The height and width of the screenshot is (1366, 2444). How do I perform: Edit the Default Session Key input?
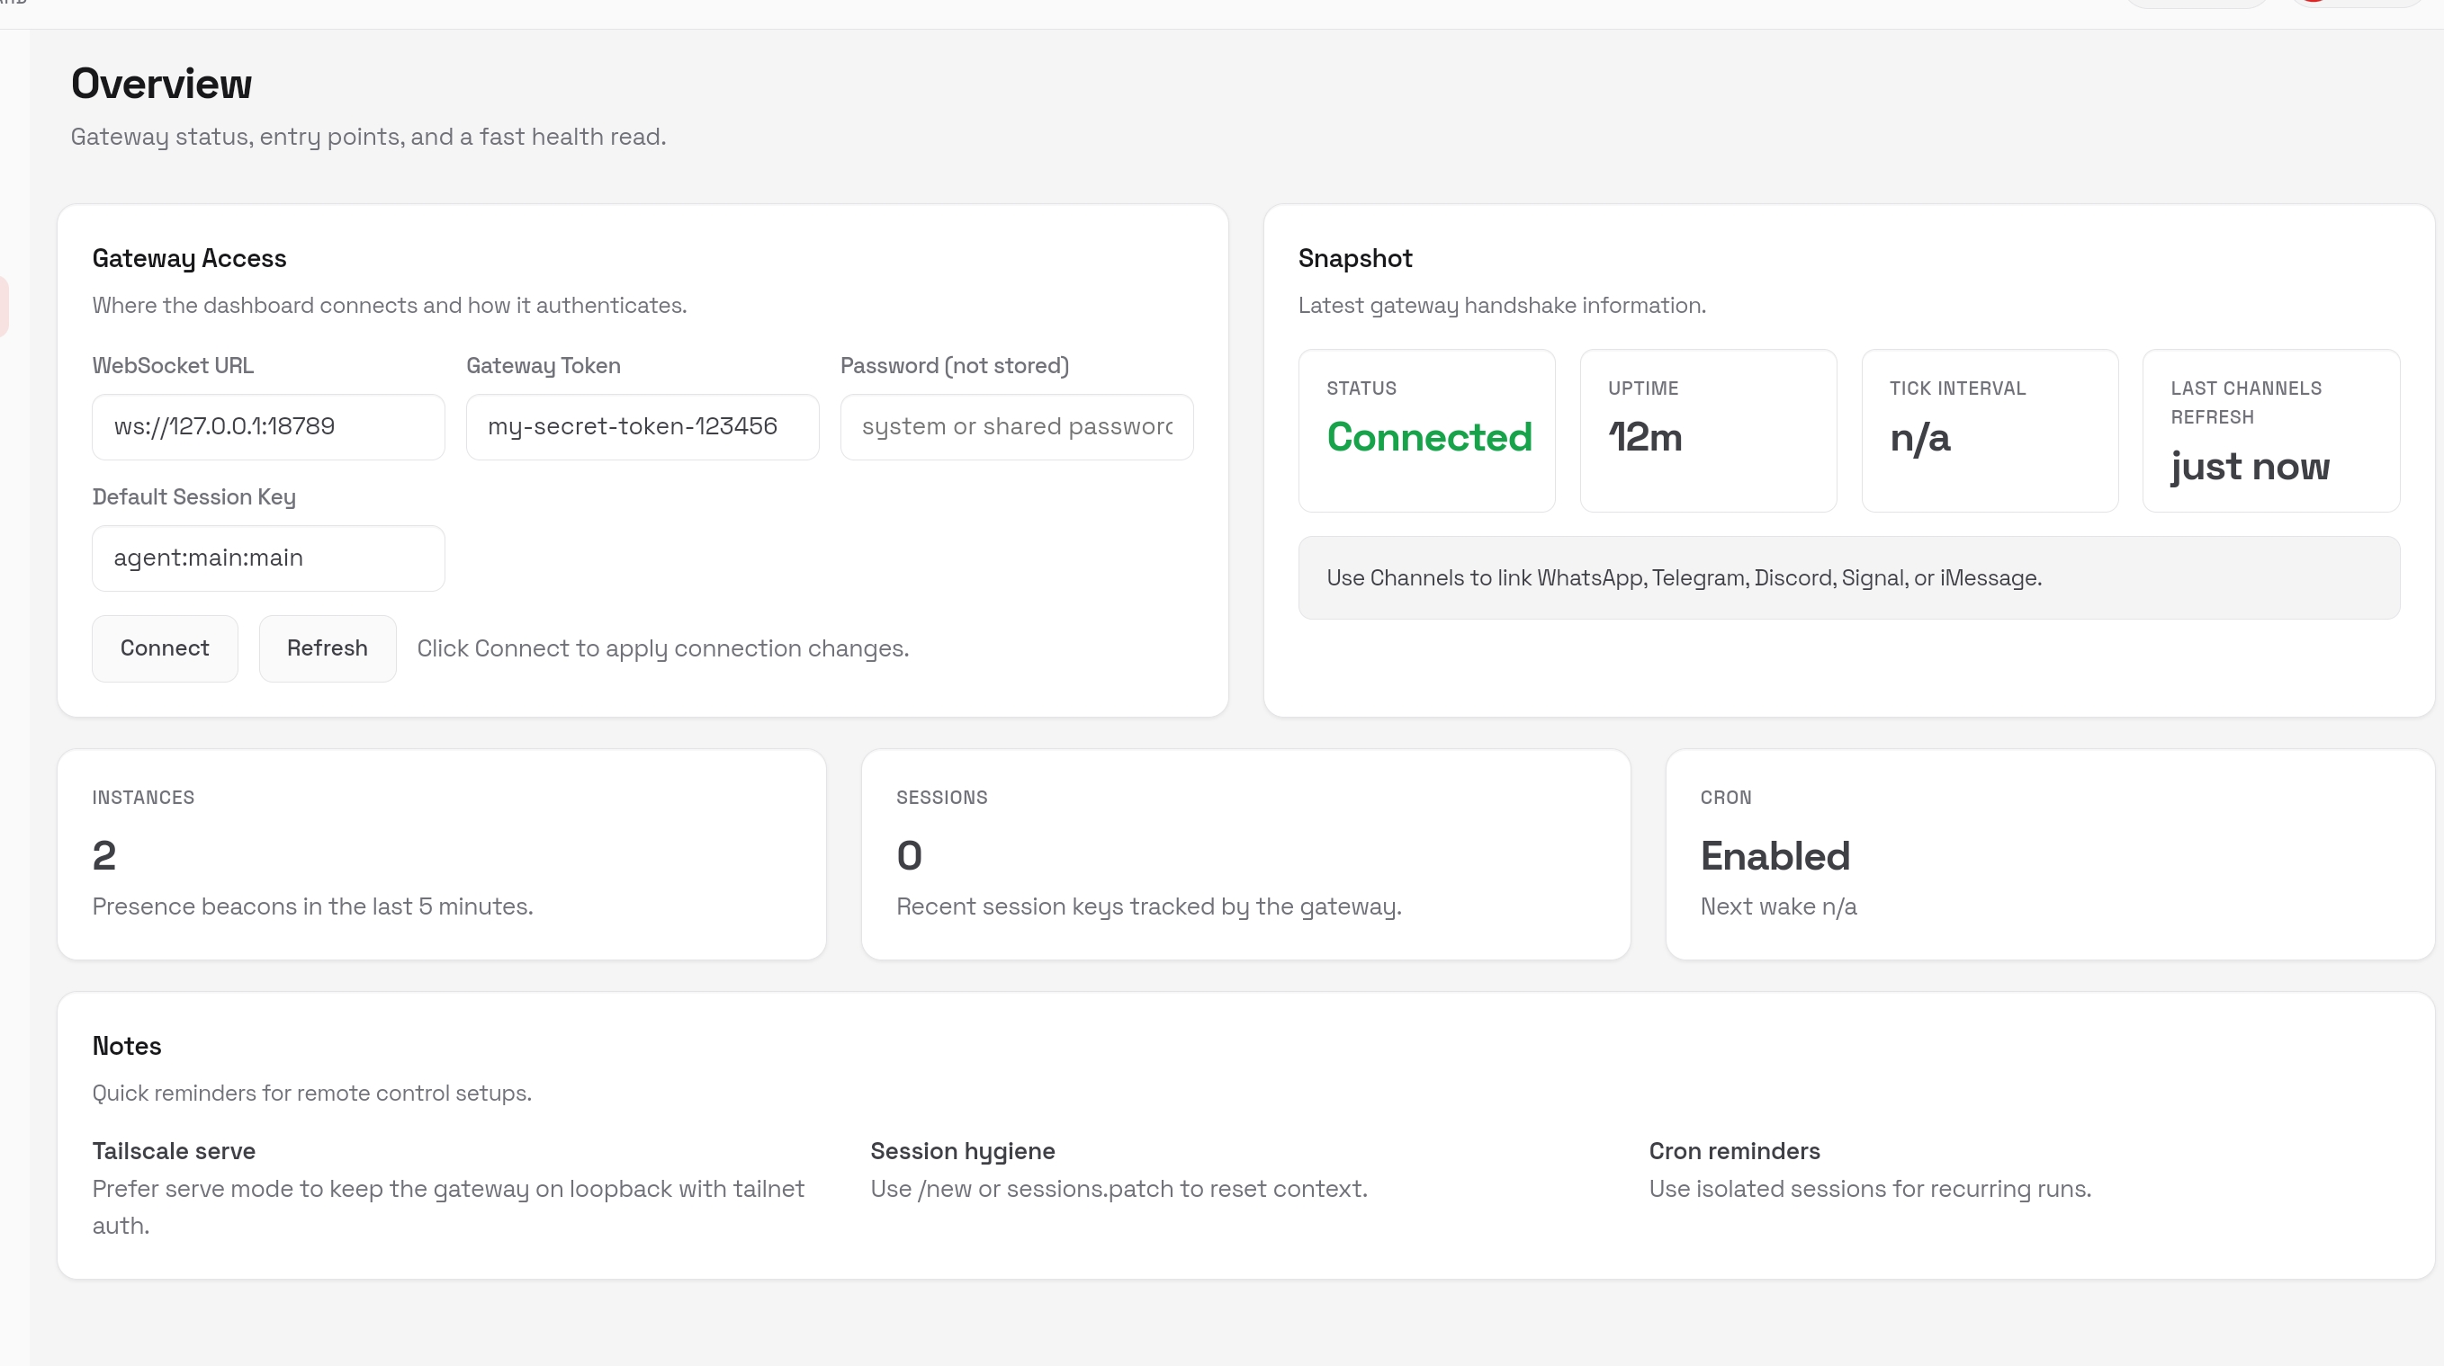(267, 558)
